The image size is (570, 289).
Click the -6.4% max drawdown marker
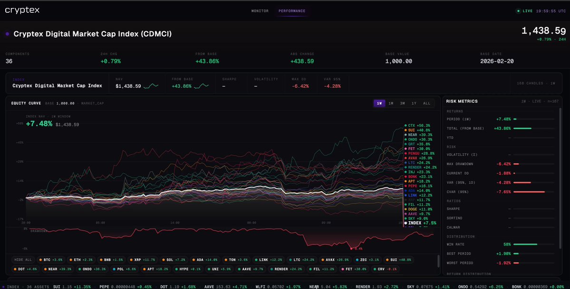click(351, 249)
